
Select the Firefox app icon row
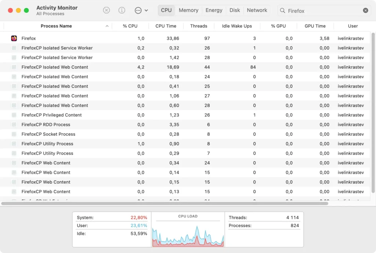point(14,38)
